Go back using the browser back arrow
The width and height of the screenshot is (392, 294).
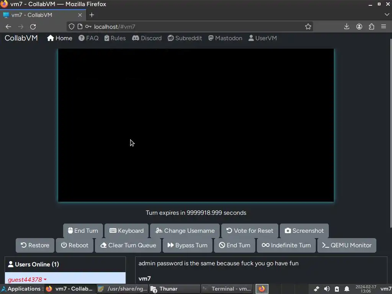[x=8, y=27]
